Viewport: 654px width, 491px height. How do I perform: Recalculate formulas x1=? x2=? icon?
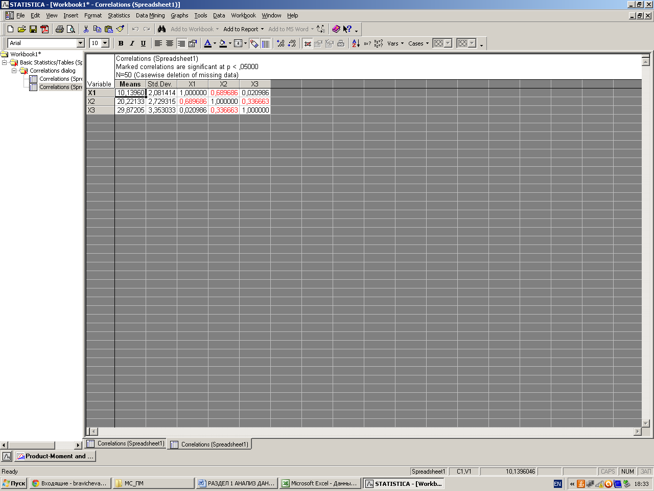click(379, 43)
